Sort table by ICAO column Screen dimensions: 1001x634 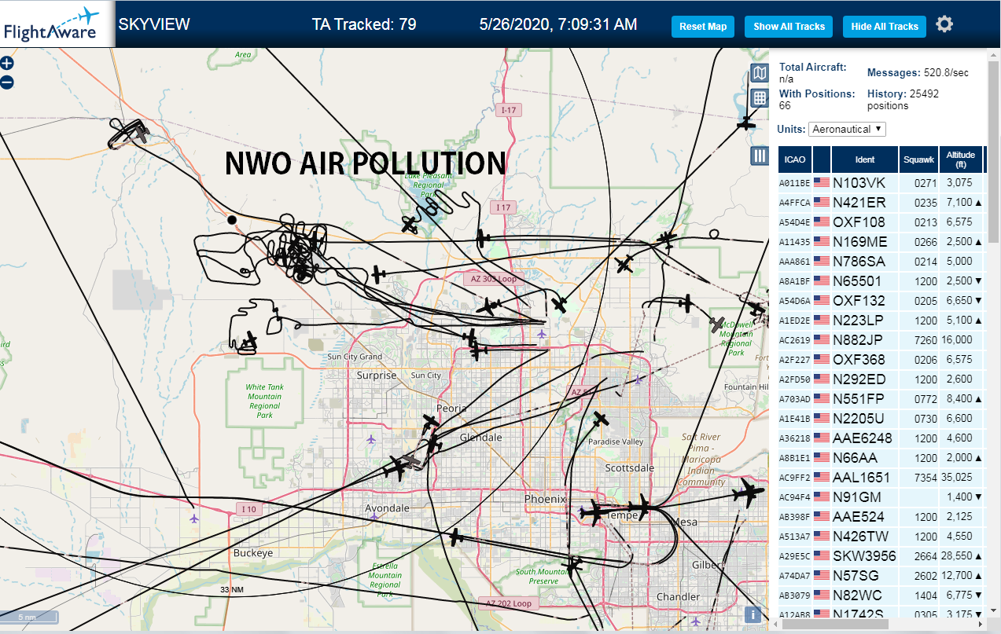tap(794, 159)
